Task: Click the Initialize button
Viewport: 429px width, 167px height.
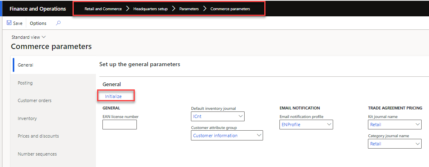Action: click(x=113, y=96)
